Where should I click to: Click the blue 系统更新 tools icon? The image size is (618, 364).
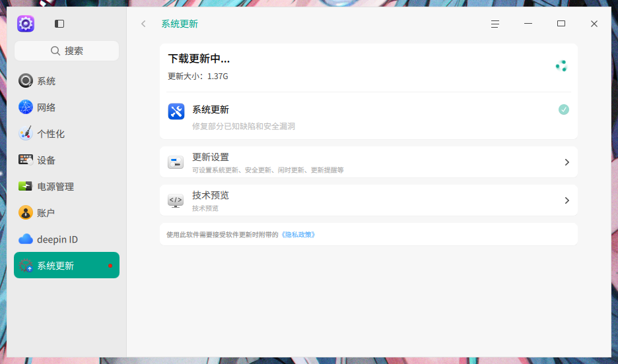[176, 111]
